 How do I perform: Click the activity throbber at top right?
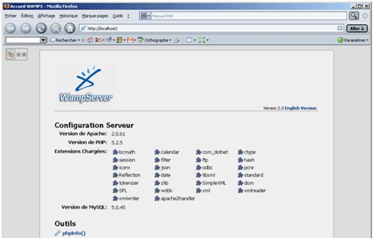365,16
